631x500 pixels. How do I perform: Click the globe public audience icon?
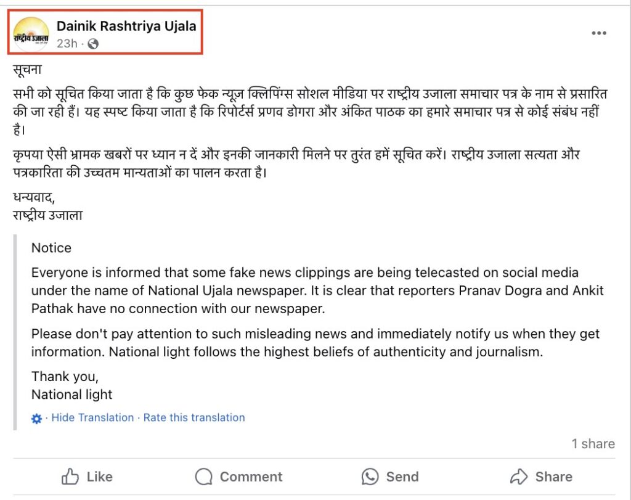point(93,44)
